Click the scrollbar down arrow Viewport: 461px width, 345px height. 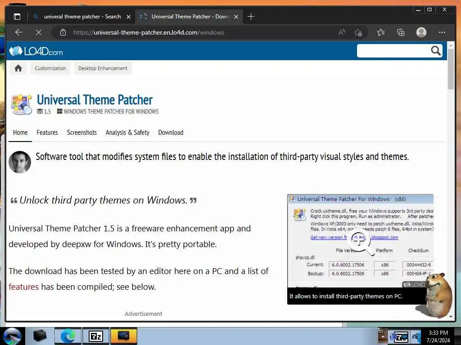coord(451,317)
